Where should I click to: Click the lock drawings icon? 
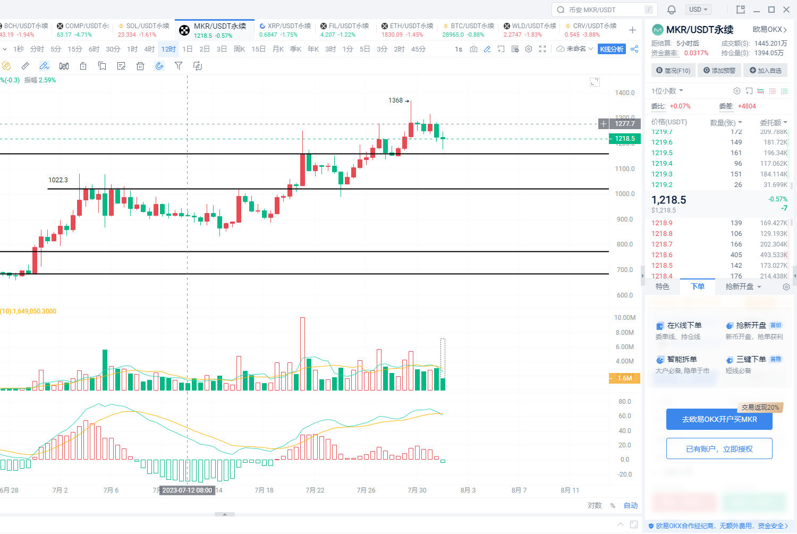pyautogui.click(x=83, y=66)
